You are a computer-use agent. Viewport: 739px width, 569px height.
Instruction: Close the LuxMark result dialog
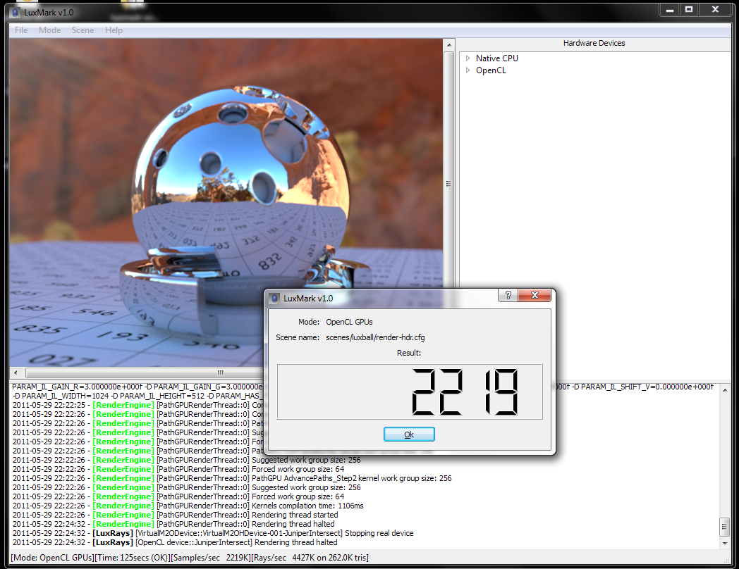click(x=535, y=295)
